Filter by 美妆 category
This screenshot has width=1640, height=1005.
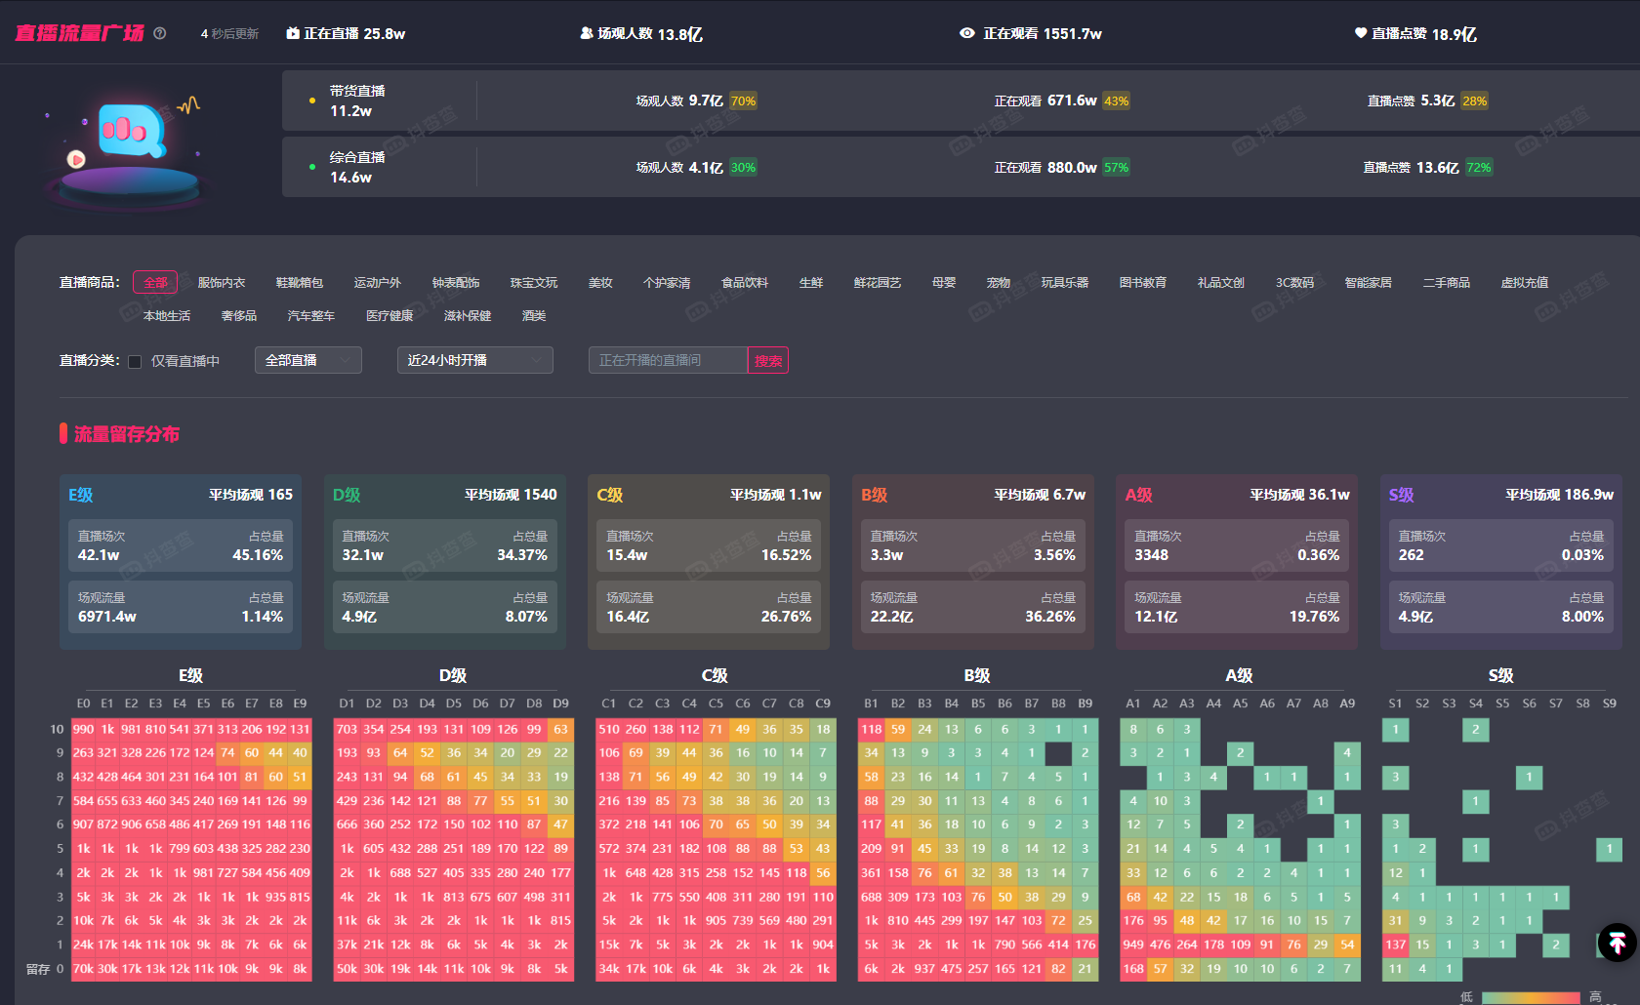click(600, 282)
